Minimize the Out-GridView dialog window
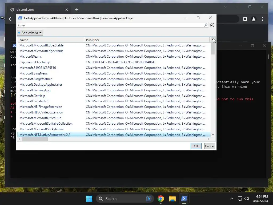Screen dimensions: 273x205 pyautogui.click(x=186, y=18)
